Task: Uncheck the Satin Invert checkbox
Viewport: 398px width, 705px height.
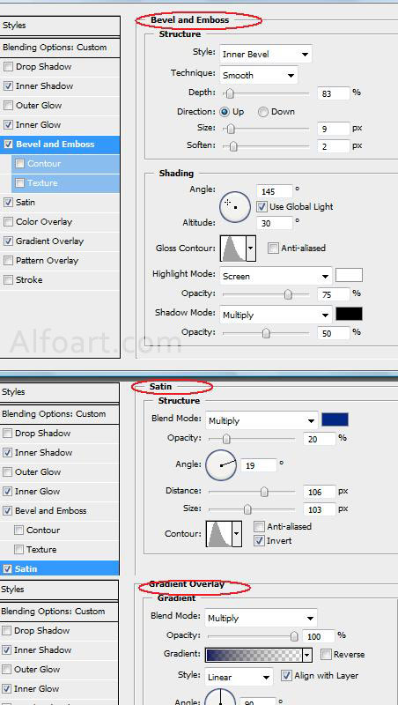Action: (259, 541)
